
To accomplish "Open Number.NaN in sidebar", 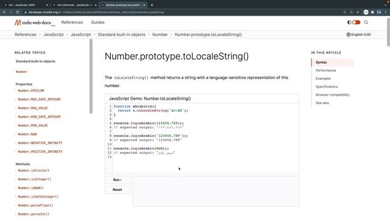I will point(27,134).
